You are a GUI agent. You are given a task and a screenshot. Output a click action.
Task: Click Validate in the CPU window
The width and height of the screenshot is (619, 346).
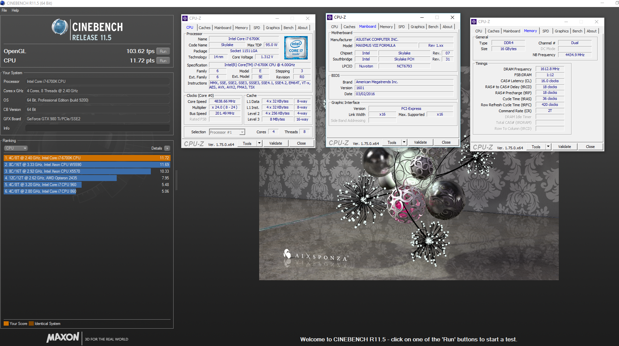pyautogui.click(x=276, y=143)
